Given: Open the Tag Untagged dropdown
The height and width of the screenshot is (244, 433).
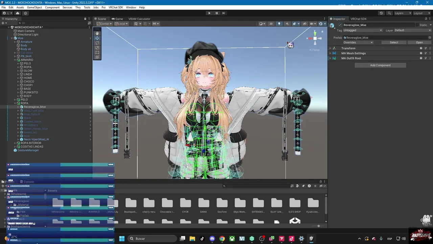Looking at the screenshot, I should click(x=363, y=30).
